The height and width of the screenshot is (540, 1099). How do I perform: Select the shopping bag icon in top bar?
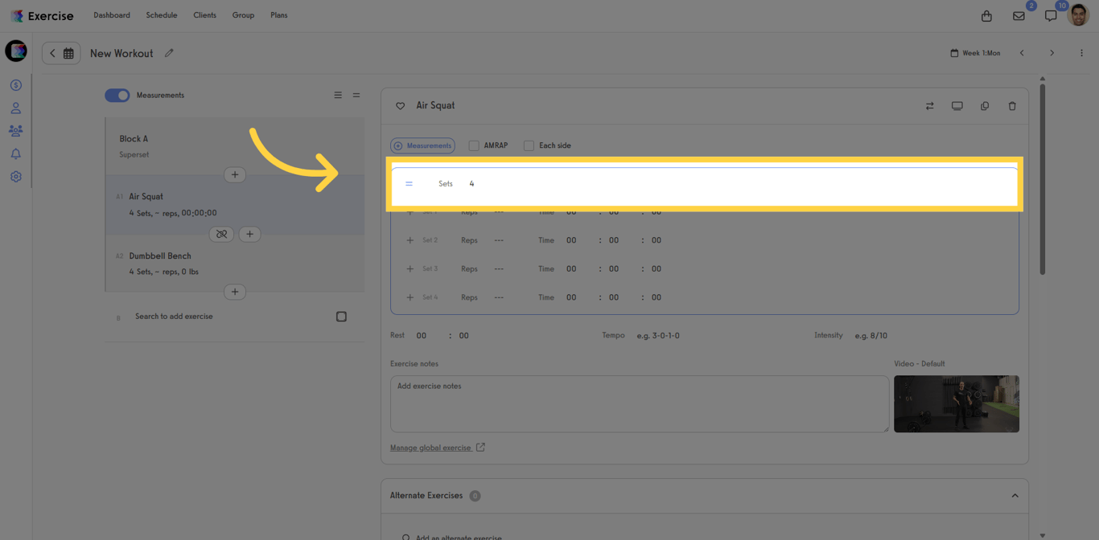coord(986,14)
